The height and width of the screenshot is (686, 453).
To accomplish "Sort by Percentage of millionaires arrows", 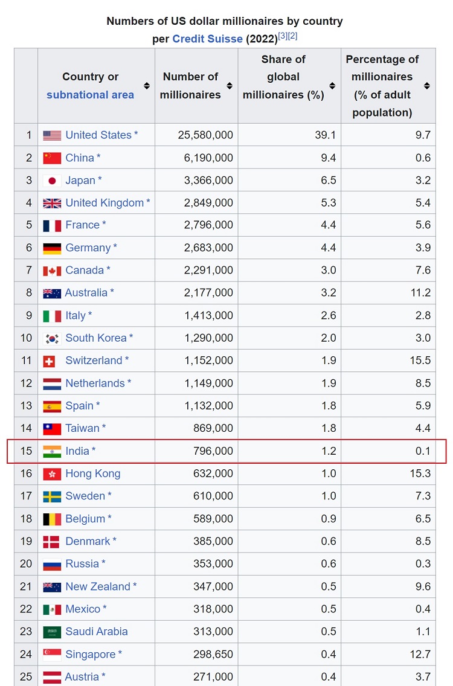I will click(x=427, y=86).
